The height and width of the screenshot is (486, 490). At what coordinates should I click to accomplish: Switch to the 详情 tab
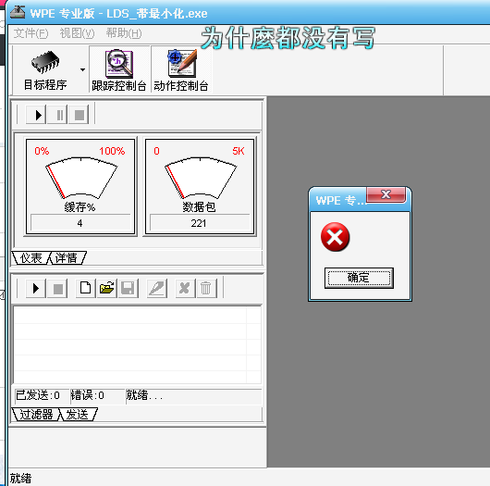[67, 258]
